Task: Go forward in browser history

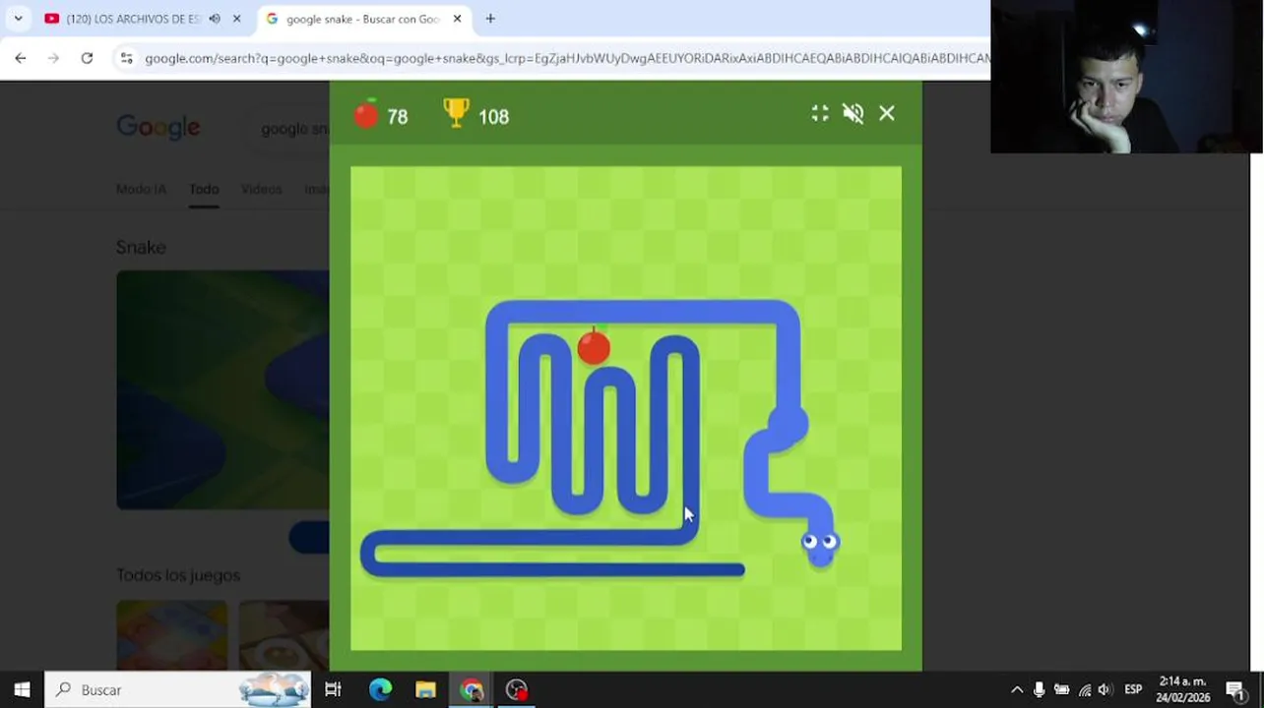Action: tap(53, 58)
